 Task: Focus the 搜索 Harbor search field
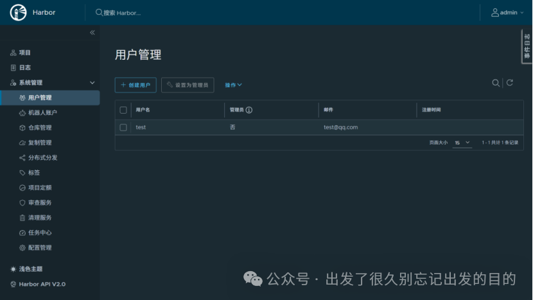click(x=123, y=13)
